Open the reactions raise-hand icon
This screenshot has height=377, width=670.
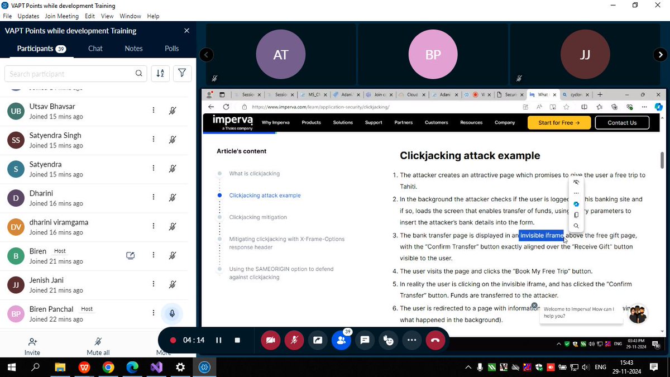coord(389,340)
